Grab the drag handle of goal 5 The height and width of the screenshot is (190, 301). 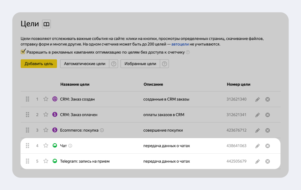coord(27,161)
